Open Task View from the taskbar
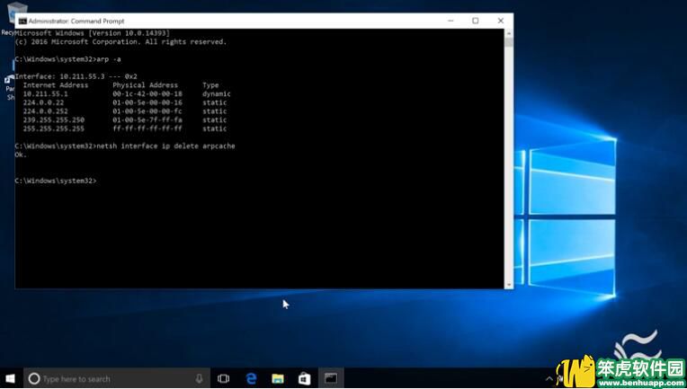Screen dimensions: 687x389 click(x=223, y=378)
